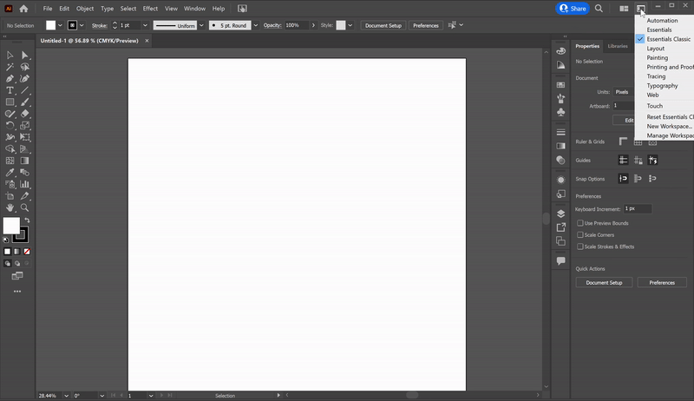Pick the Hand tool

10,207
